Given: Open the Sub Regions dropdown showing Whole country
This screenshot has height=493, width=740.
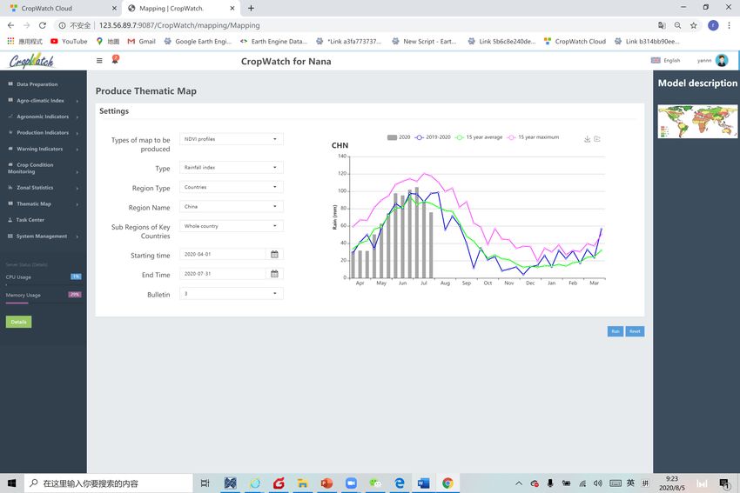Looking at the screenshot, I should tap(232, 226).
